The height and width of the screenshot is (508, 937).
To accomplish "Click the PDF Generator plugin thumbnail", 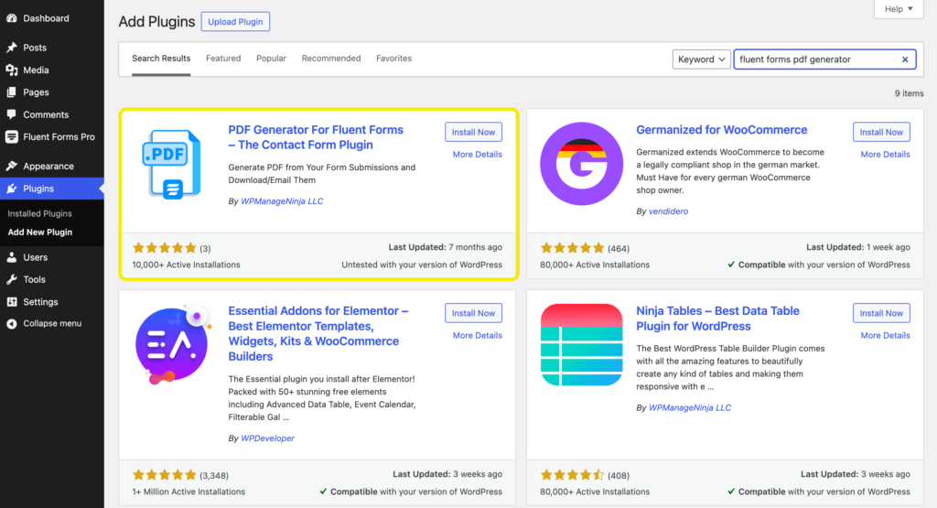I will click(x=172, y=165).
